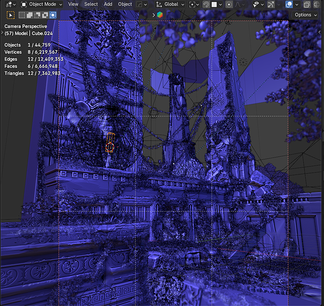Click the Objects count "1 / 44,759"

tap(39, 45)
